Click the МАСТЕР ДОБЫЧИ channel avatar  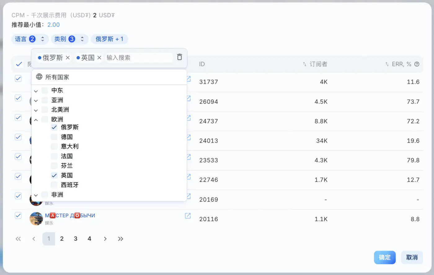click(x=36, y=219)
